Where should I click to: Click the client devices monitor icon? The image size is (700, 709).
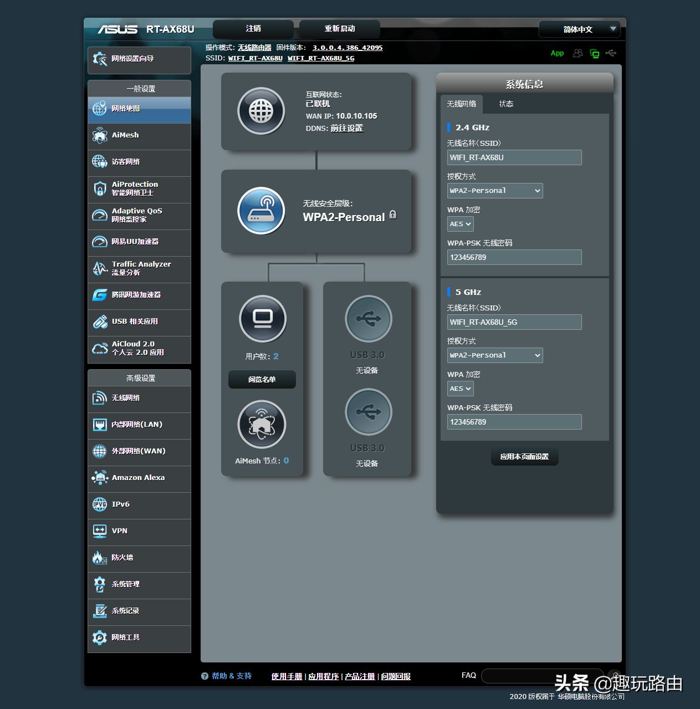263,319
